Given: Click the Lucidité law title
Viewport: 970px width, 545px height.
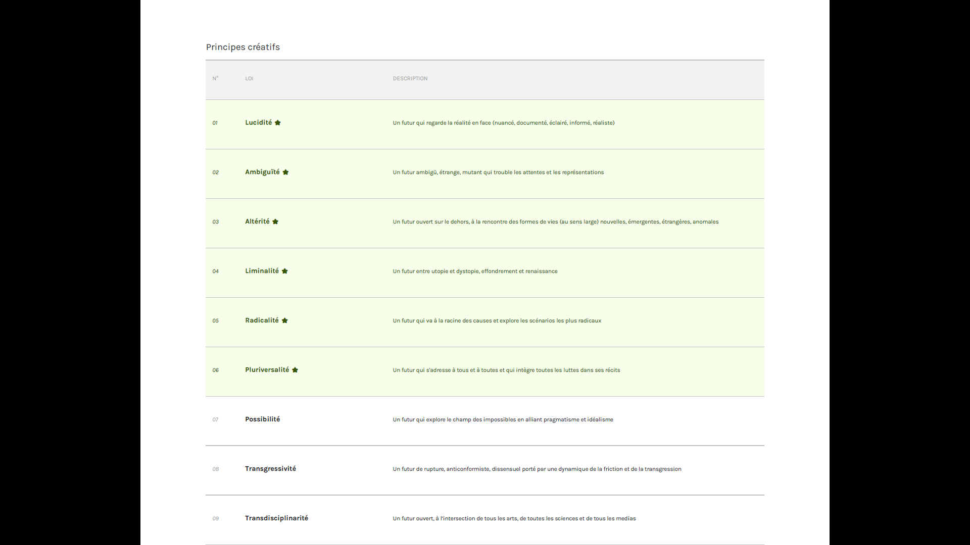Looking at the screenshot, I should (x=258, y=123).
